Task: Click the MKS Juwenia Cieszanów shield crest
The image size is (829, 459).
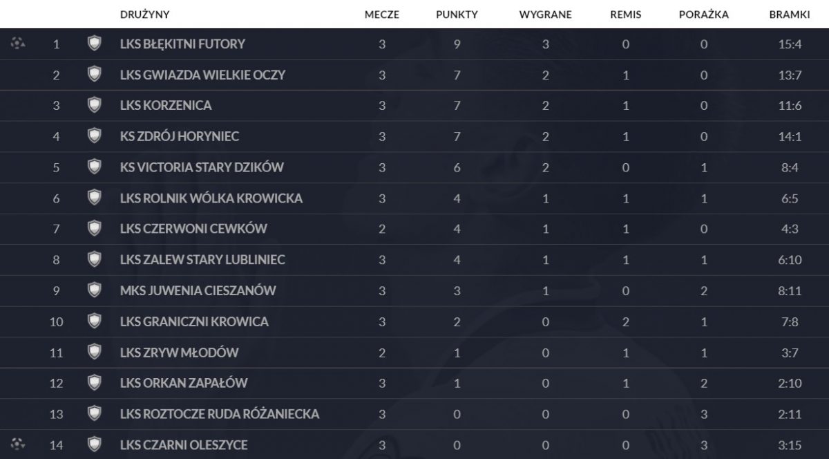Action: click(x=94, y=290)
